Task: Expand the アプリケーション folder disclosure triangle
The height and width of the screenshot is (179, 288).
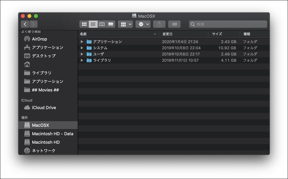Action: (82, 42)
